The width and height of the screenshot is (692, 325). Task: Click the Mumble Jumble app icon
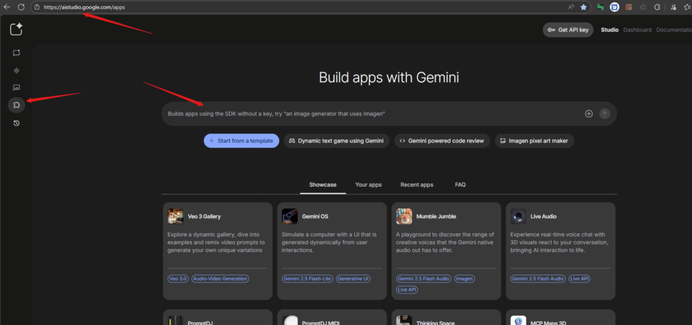click(x=404, y=216)
